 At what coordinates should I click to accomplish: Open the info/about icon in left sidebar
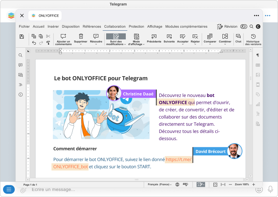coord(20,95)
